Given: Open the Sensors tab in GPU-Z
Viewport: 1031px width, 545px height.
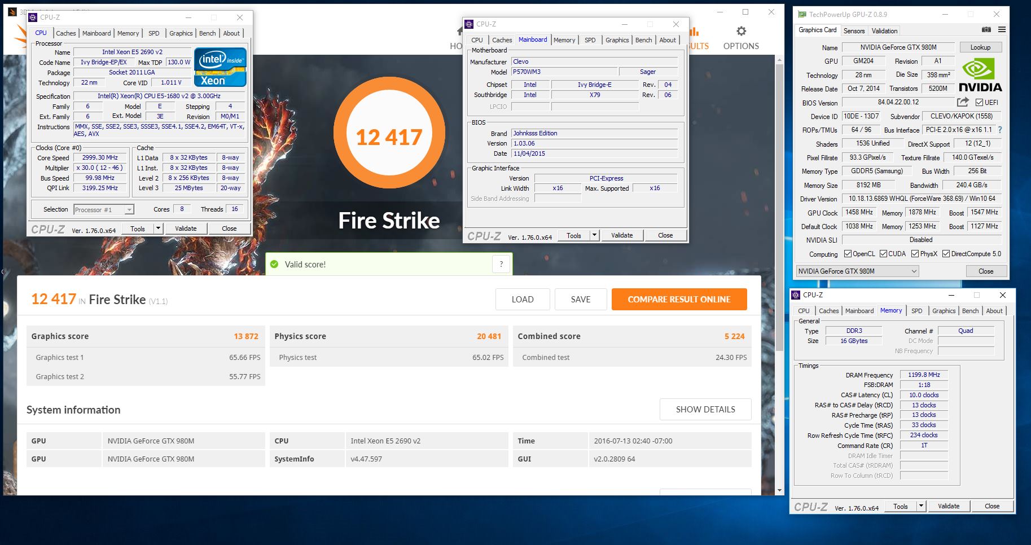Looking at the screenshot, I should [x=854, y=31].
